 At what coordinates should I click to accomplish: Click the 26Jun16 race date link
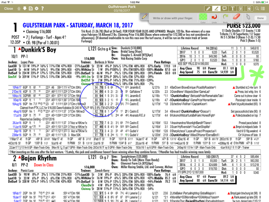coord(17,123)
